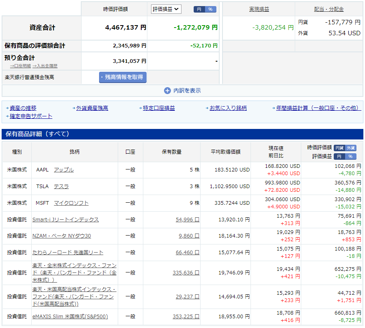365x328 pixels.
Task: Open the 評価損益 dropdown in summary header
Action: (166, 9)
